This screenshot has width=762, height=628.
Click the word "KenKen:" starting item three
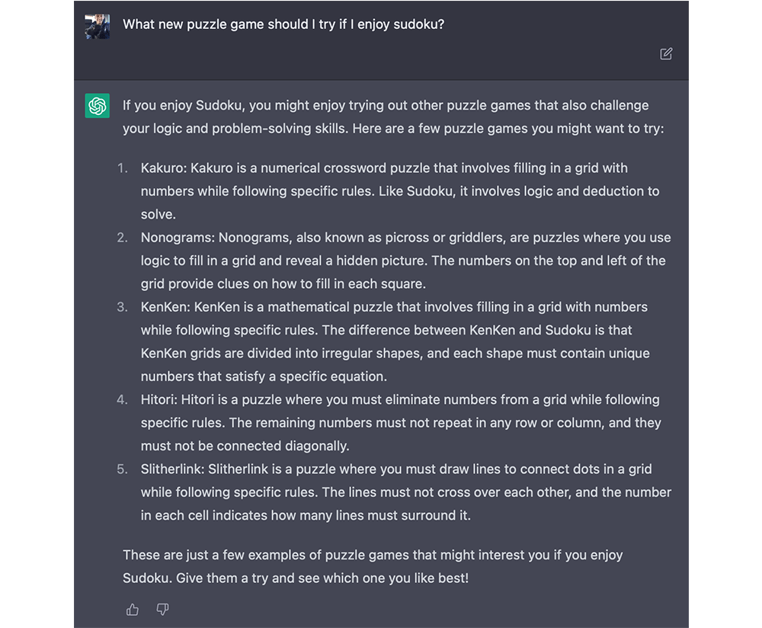(x=165, y=307)
